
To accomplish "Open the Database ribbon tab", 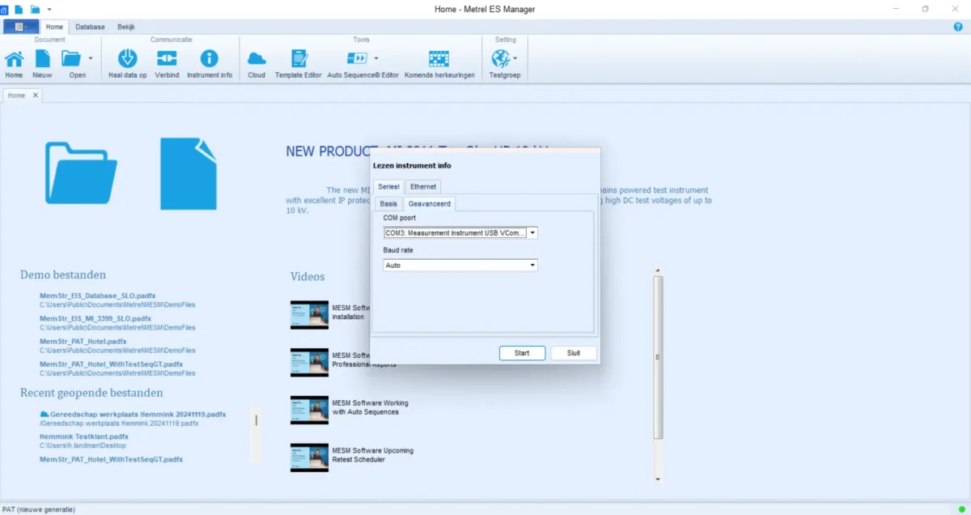I will [90, 27].
